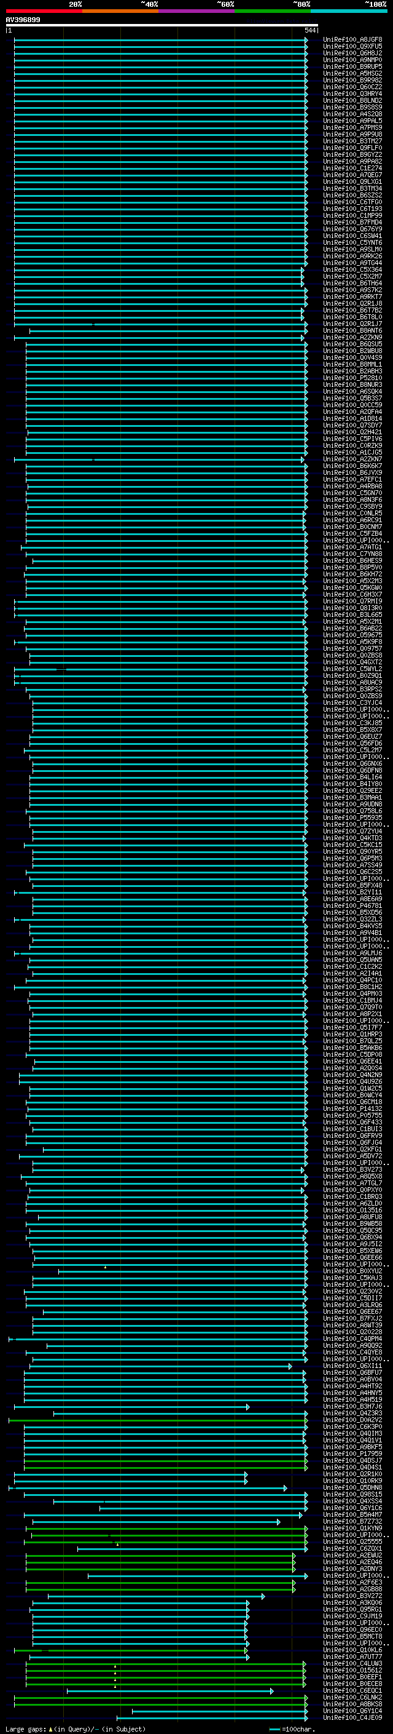Select the UniRef100_B4LI64 label
Screen dimensions: 393x1734
coord(352,778)
